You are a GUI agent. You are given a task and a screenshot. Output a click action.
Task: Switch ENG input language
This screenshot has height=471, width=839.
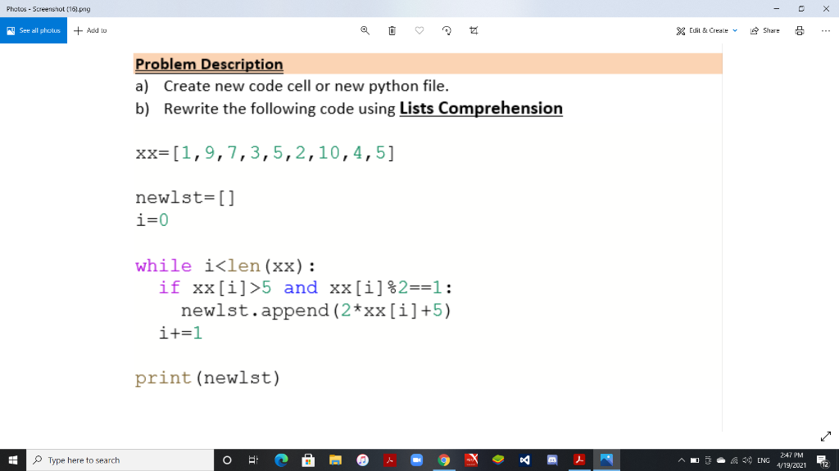point(764,460)
